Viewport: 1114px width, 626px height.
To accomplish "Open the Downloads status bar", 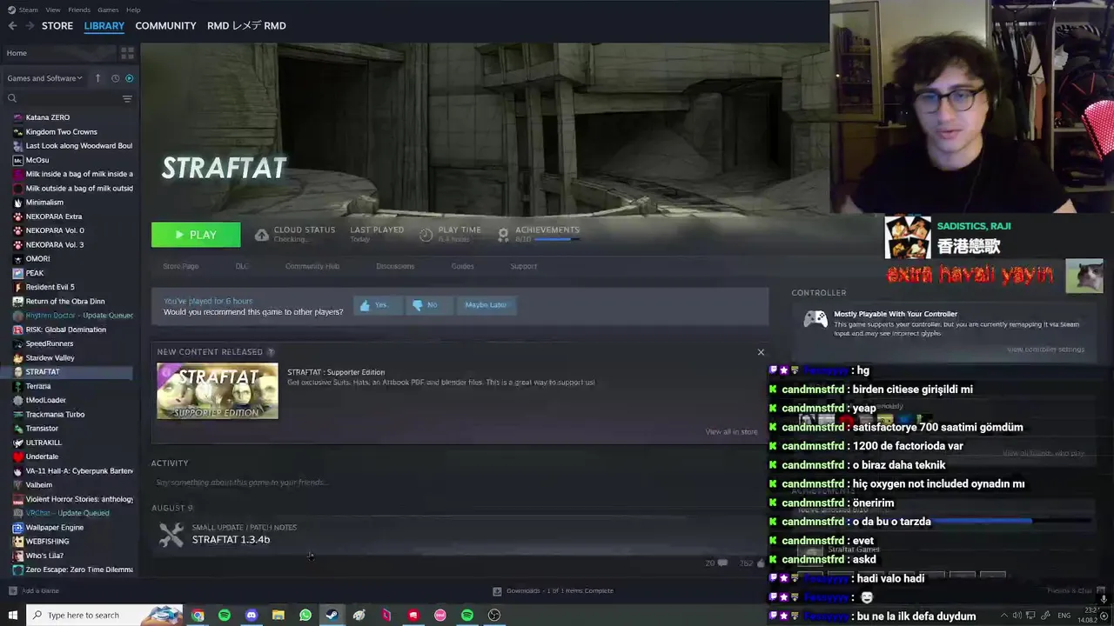I will click(x=554, y=591).
